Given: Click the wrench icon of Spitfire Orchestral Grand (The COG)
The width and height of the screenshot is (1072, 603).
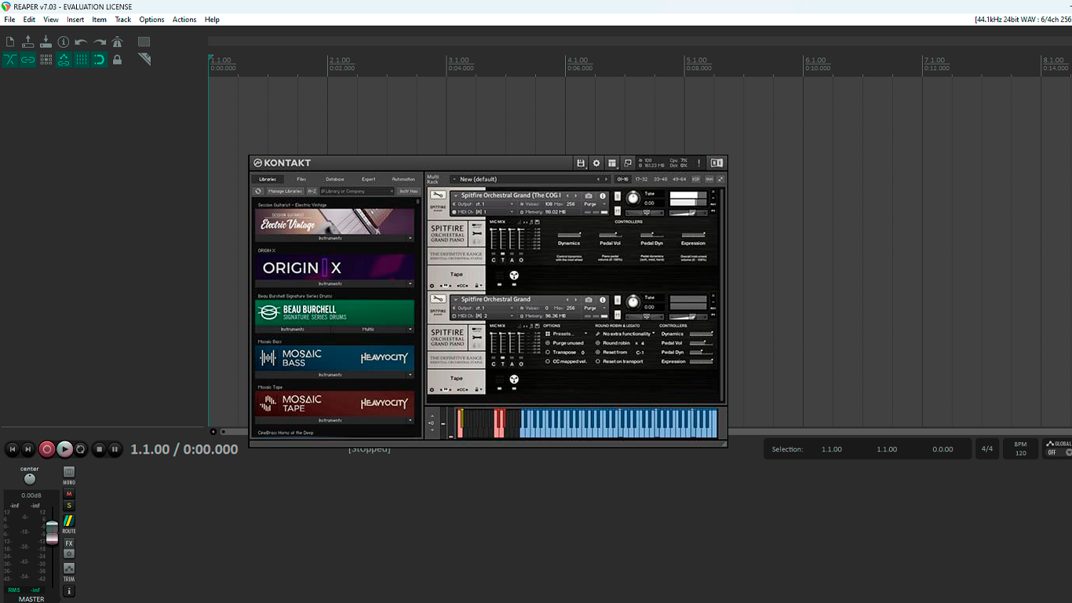Looking at the screenshot, I should coord(439,195).
